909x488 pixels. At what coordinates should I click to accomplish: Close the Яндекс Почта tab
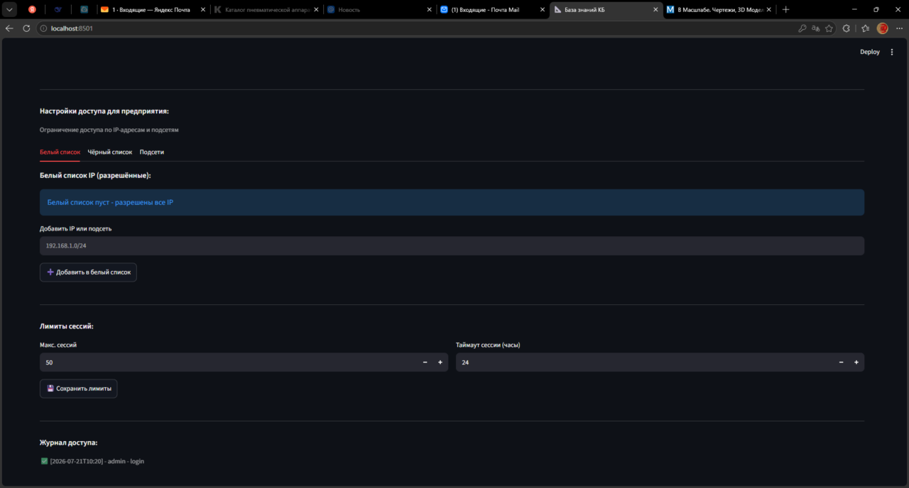(x=202, y=10)
